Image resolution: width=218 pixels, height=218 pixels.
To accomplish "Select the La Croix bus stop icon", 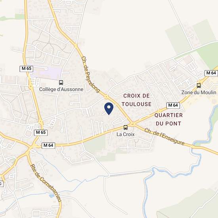I will [126, 128].
